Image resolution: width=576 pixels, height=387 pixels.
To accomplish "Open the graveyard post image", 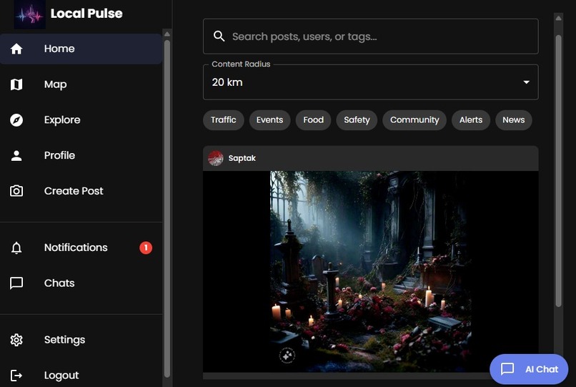I will [371, 272].
